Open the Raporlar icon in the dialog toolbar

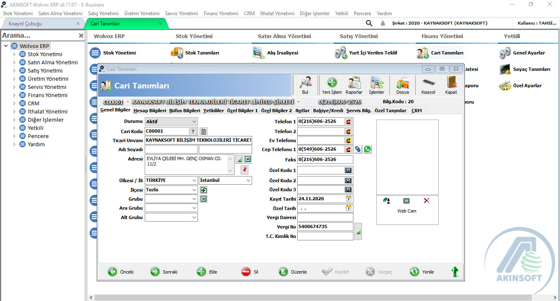click(353, 82)
